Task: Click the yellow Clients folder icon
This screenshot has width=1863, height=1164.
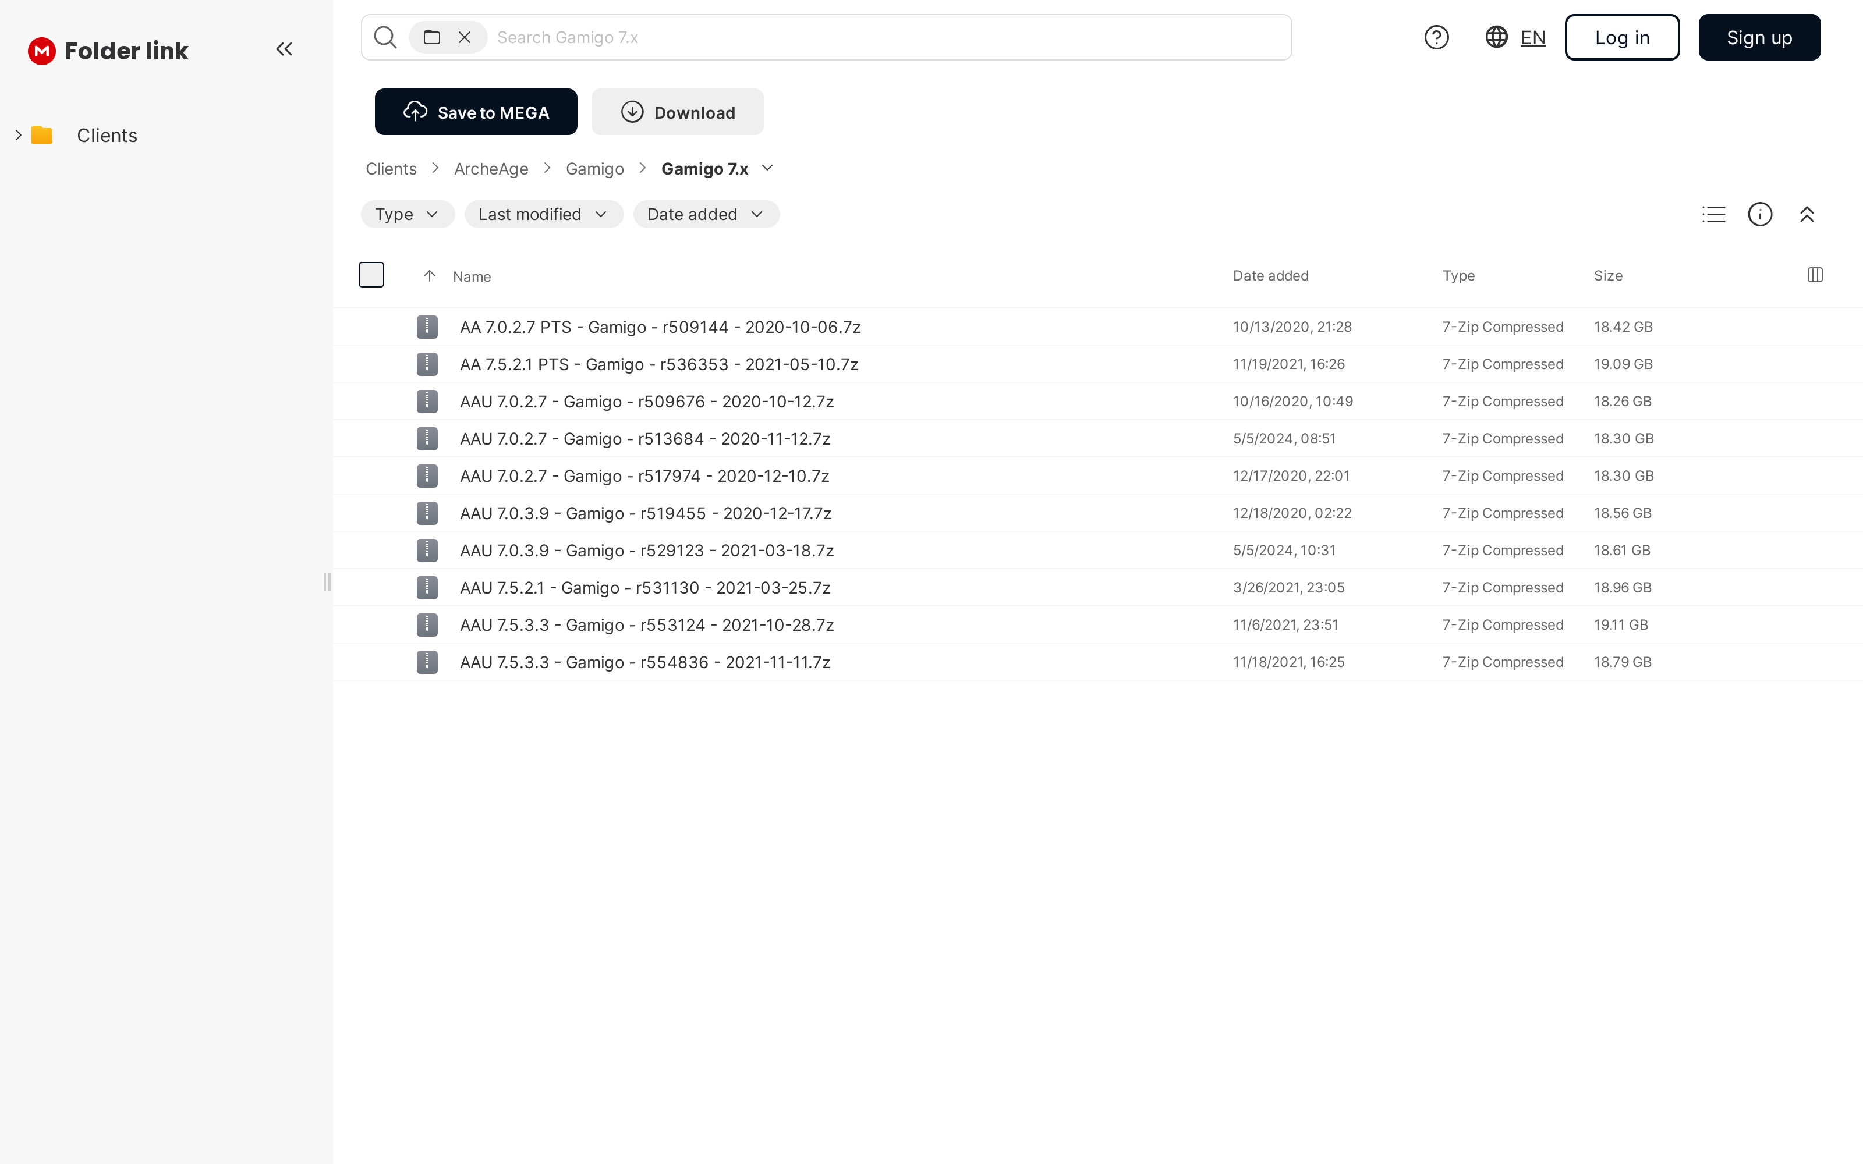Action: 41,136
